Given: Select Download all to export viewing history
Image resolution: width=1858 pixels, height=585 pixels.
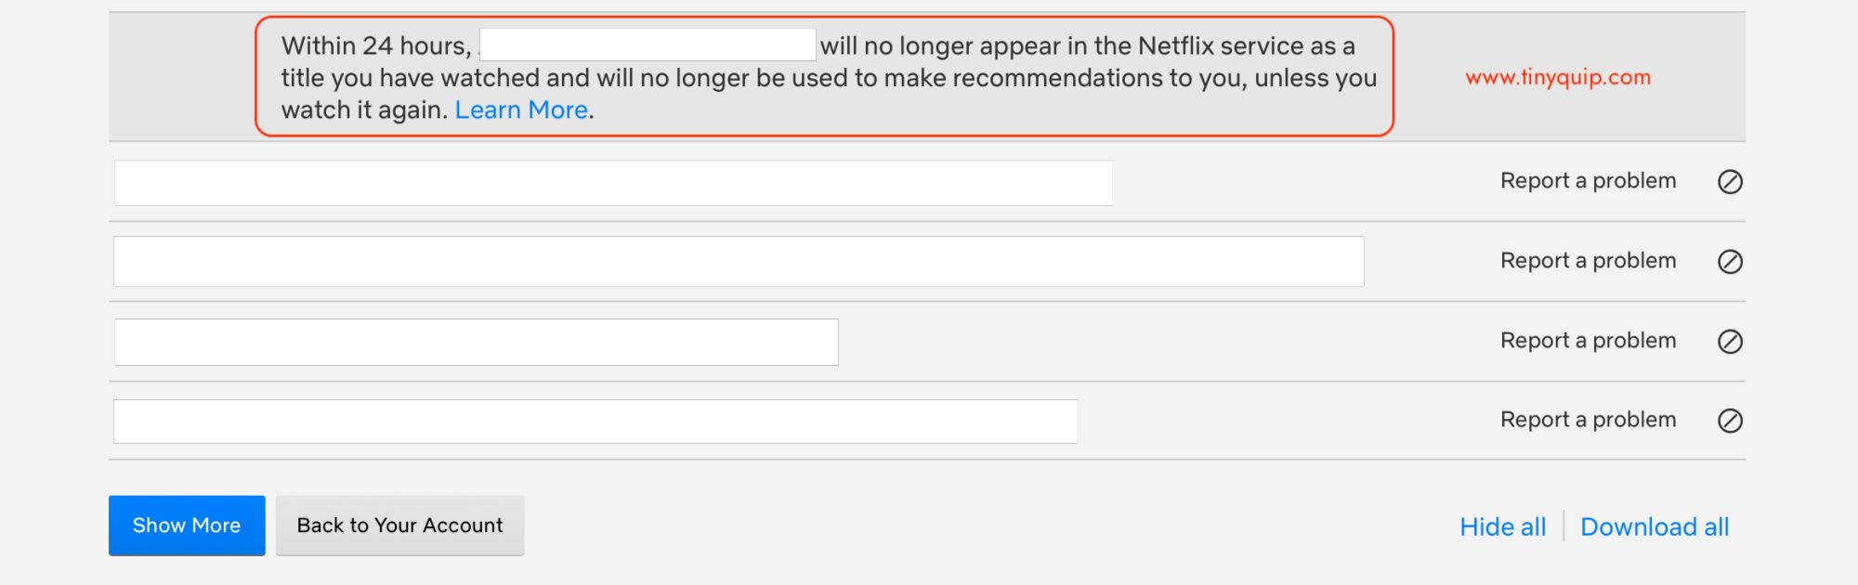Looking at the screenshot, I should coord(1655,526).
